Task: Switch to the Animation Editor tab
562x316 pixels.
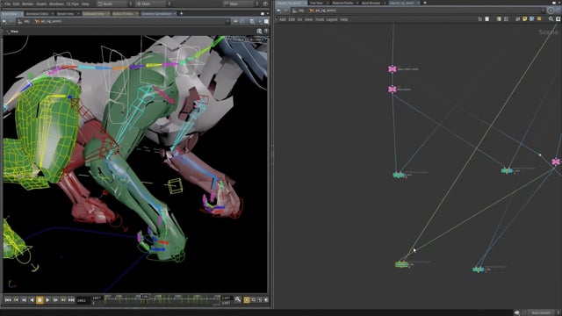Action: (x=37, y=14)
